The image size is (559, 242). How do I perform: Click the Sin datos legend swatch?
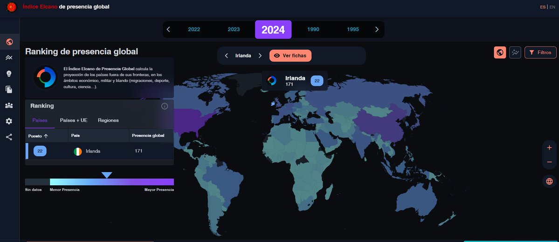point(37,182)
